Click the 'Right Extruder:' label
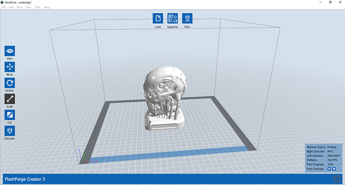Image resolution: width=345 pixels, height=185 pixels. 316,151
